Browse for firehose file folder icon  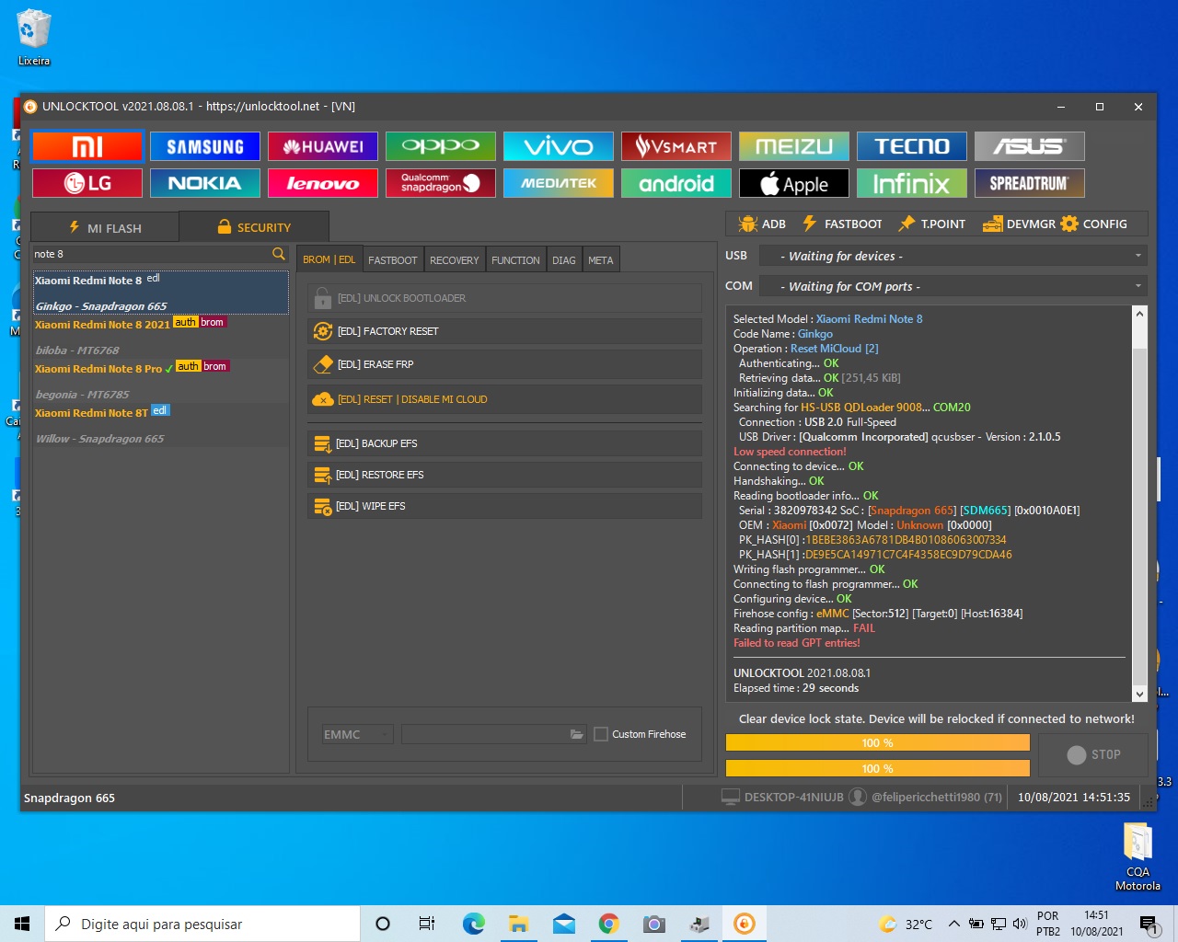[x=576, y=734]
